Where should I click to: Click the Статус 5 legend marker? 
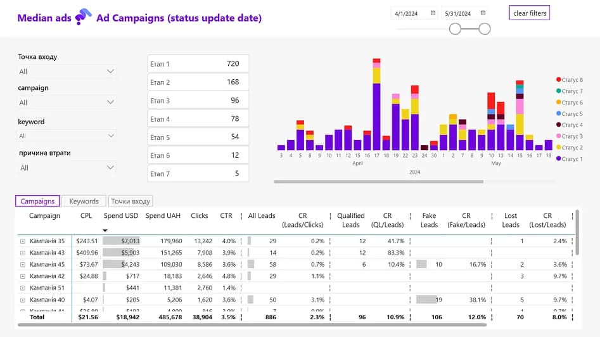click(x=558, y=114)
